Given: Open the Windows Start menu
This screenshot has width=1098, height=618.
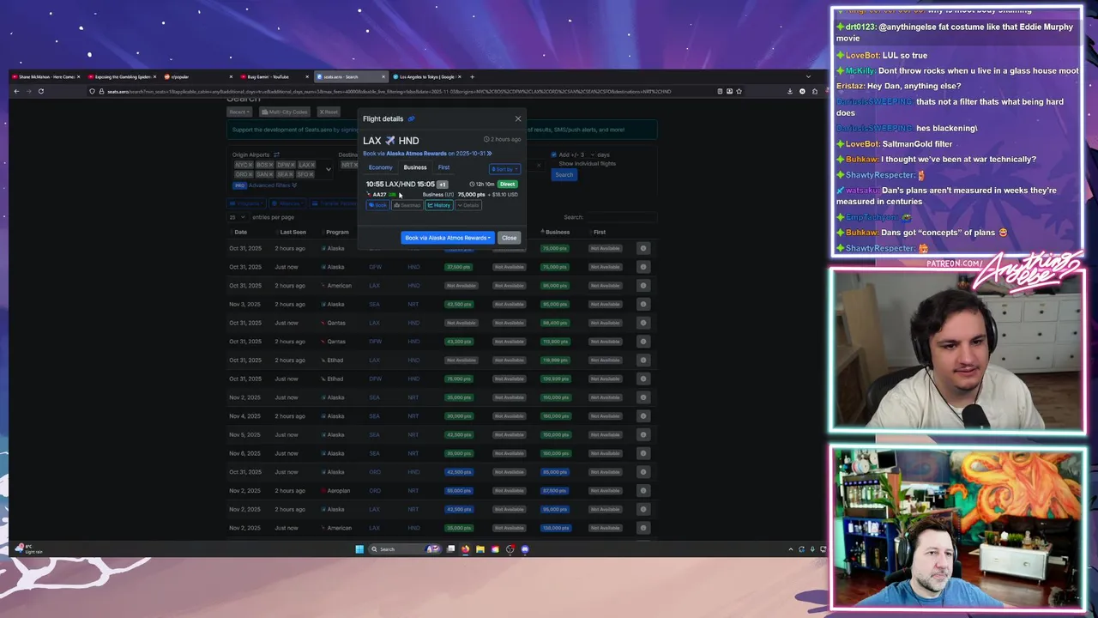Looking at the screenshot, I should [359, 549].
